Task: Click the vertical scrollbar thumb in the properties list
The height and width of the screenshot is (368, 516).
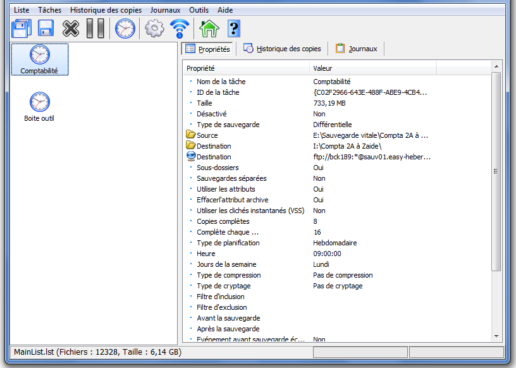Action: coord(496,171)
